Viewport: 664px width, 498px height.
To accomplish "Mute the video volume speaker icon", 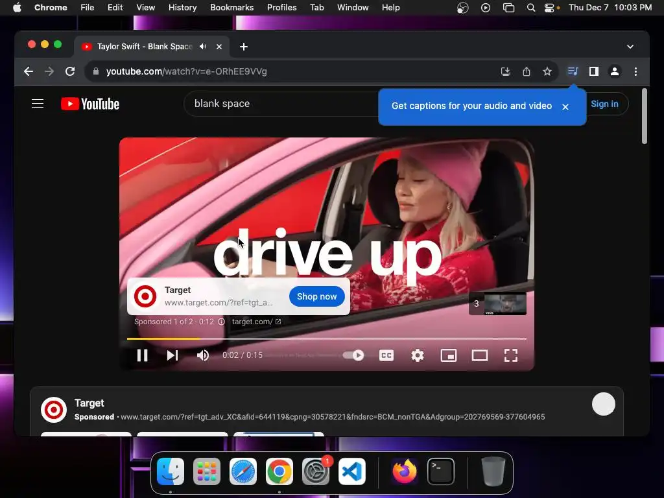I will coord(203,355).
